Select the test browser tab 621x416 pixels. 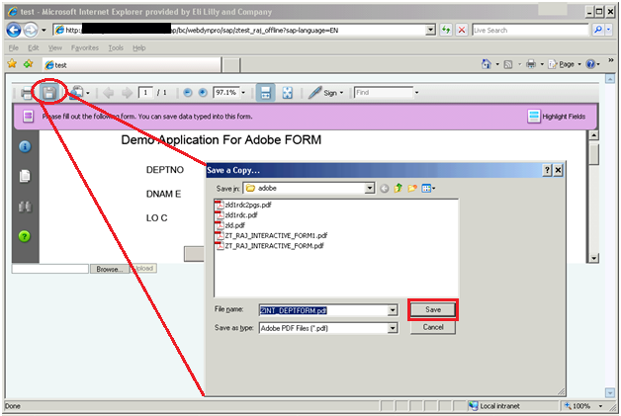(x=132, y=65)
